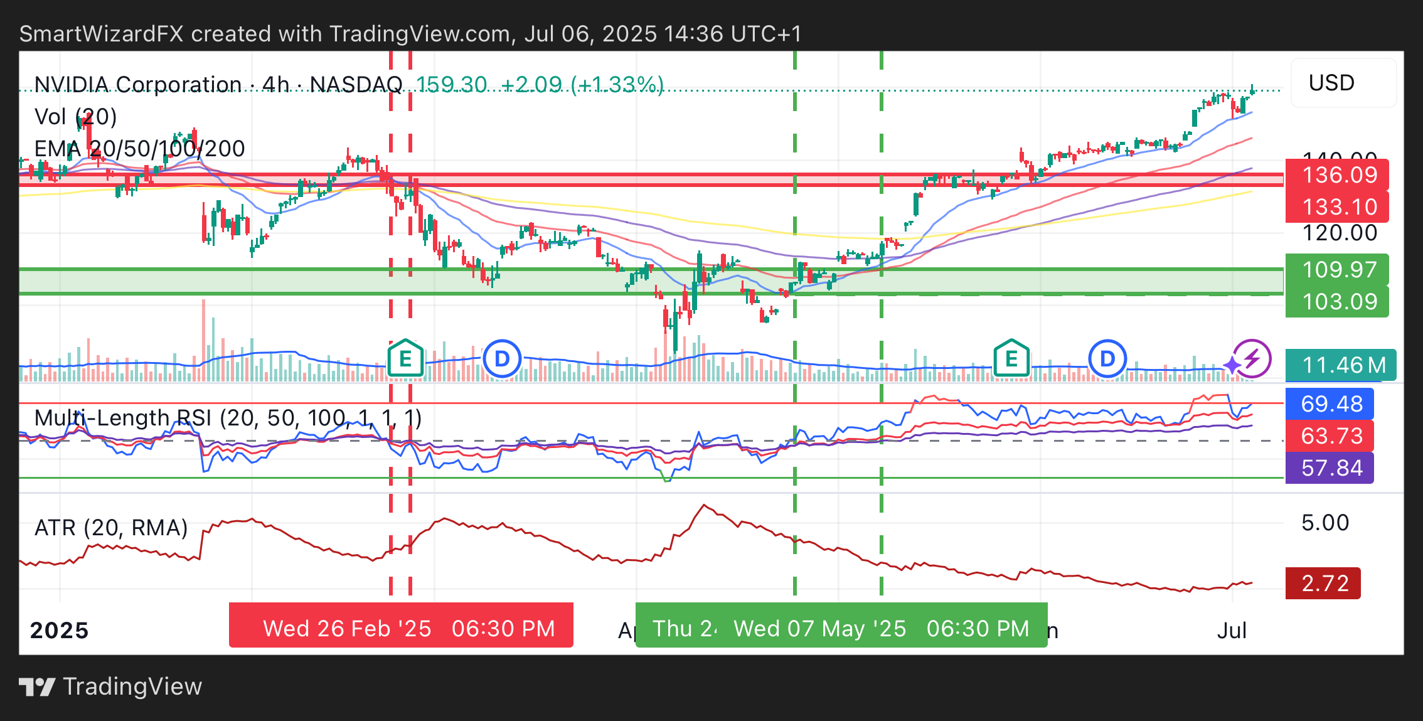Click the 109.97 green price label

[1337, 270]
